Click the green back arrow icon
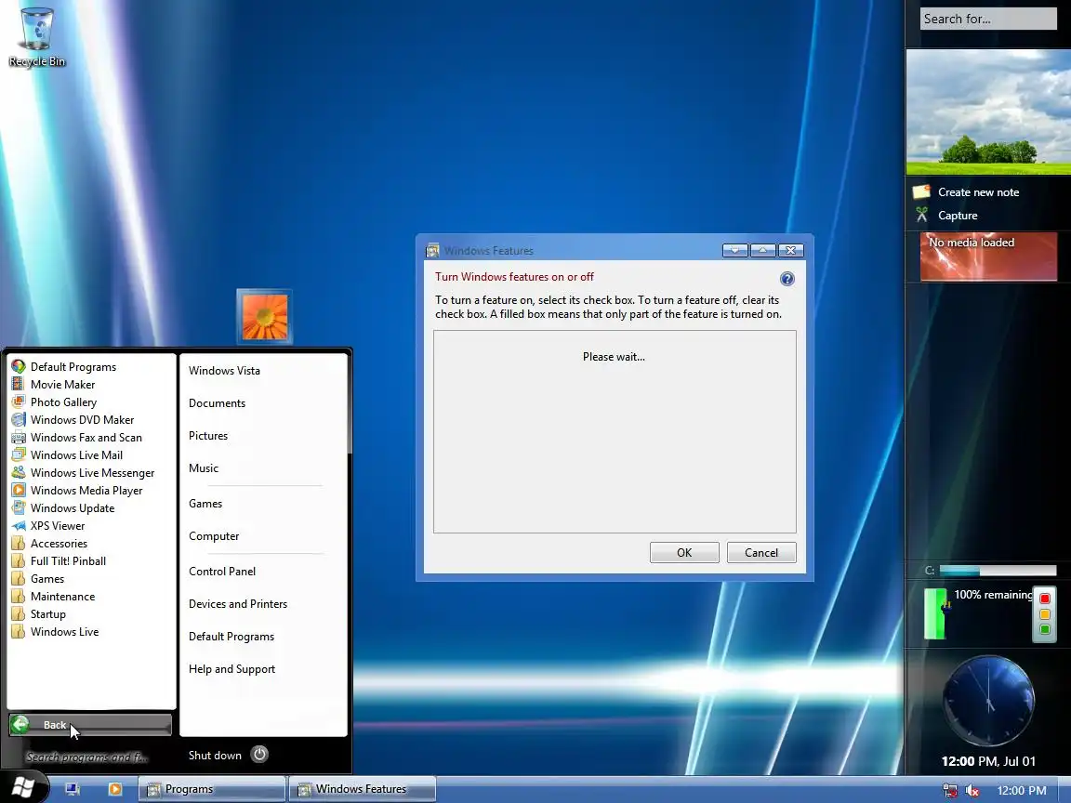The width and height of the screenshot is (1071, 803). (x=20, y=725)
